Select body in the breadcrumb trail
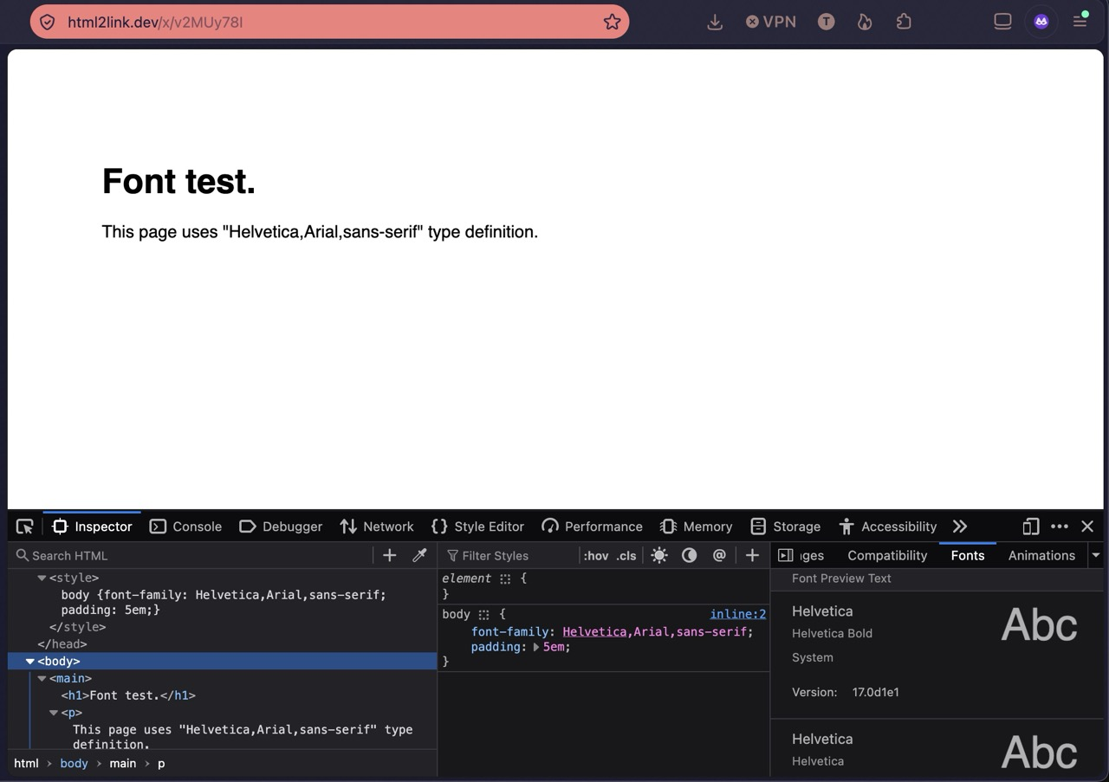The height and width of the screenshot is (782, 1109). [x=74, y=763]
